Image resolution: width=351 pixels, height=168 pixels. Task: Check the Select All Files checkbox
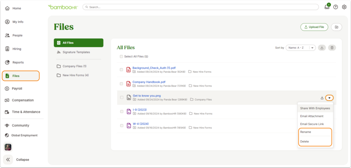click(x=122, y=57)
